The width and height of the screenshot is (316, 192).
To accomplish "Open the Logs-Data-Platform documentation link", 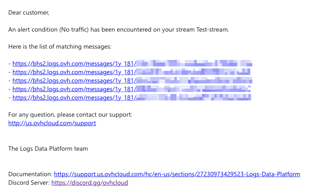I will pos(177,174).
